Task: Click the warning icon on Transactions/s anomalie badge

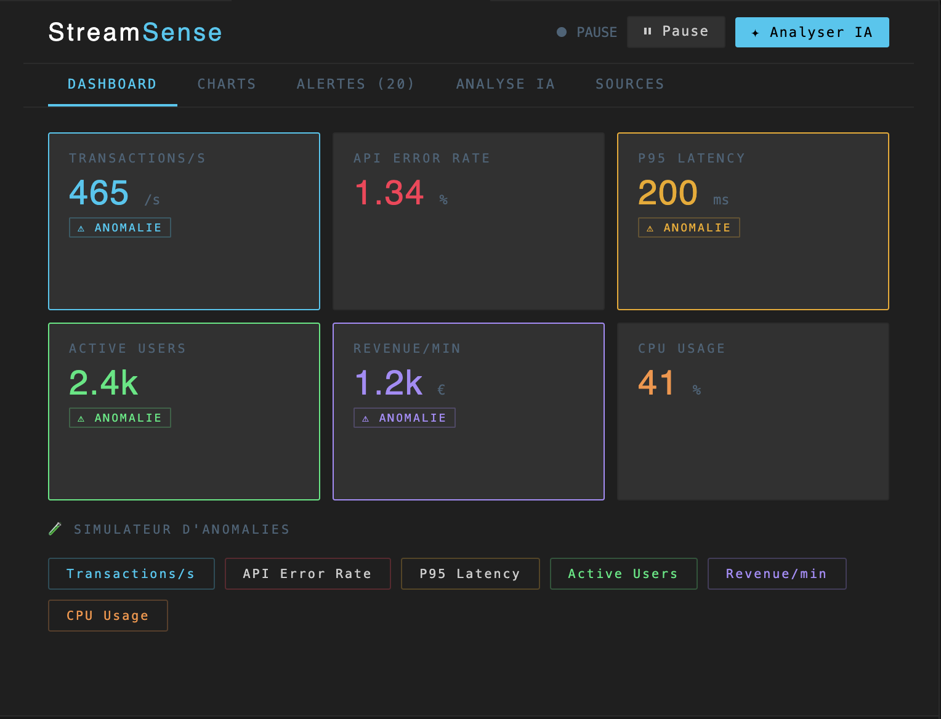Action: tap(81, 227)
